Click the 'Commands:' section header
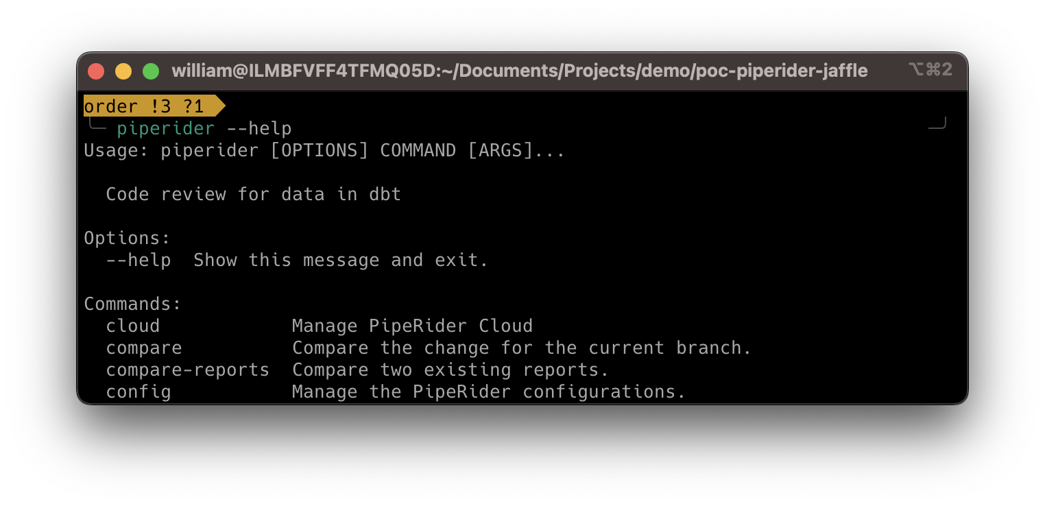 click(132, 304)
